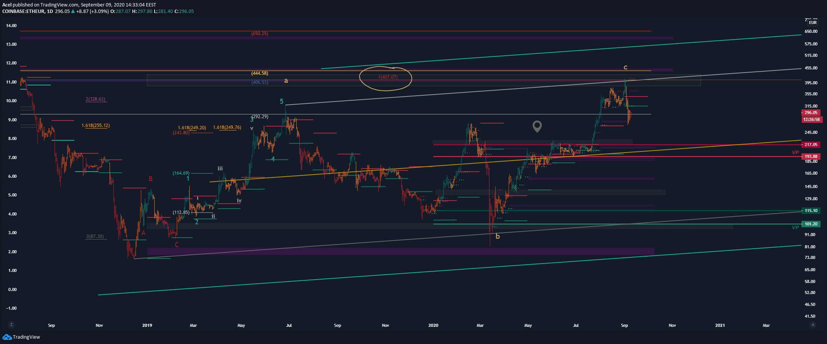The image size is (827, 344).
Task: Click the yellow lowercase b wave label
Action: click(497, 236)
